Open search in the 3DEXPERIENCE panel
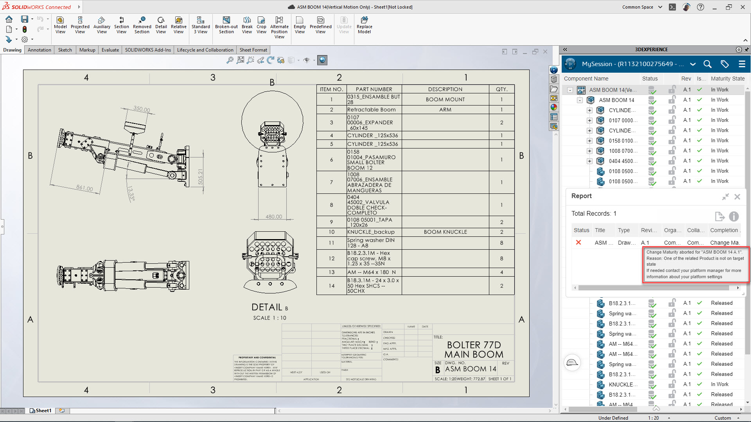751x422 pixels. pyautogui.click(x=707, y=64)
